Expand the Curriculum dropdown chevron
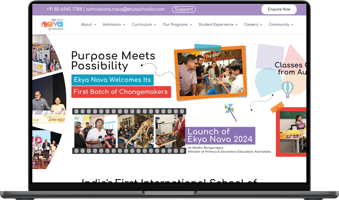This screenshot has height=200, width=339. 155,25
